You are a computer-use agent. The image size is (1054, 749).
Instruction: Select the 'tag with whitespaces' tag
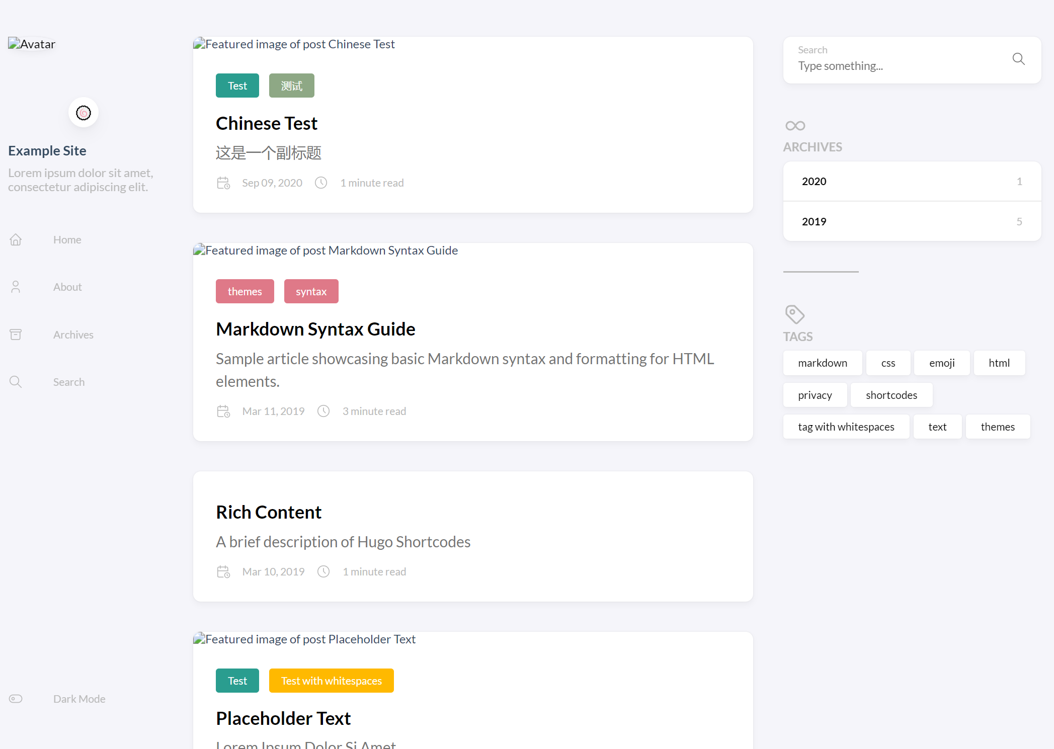pyautogui.click(x=846, y=427)
